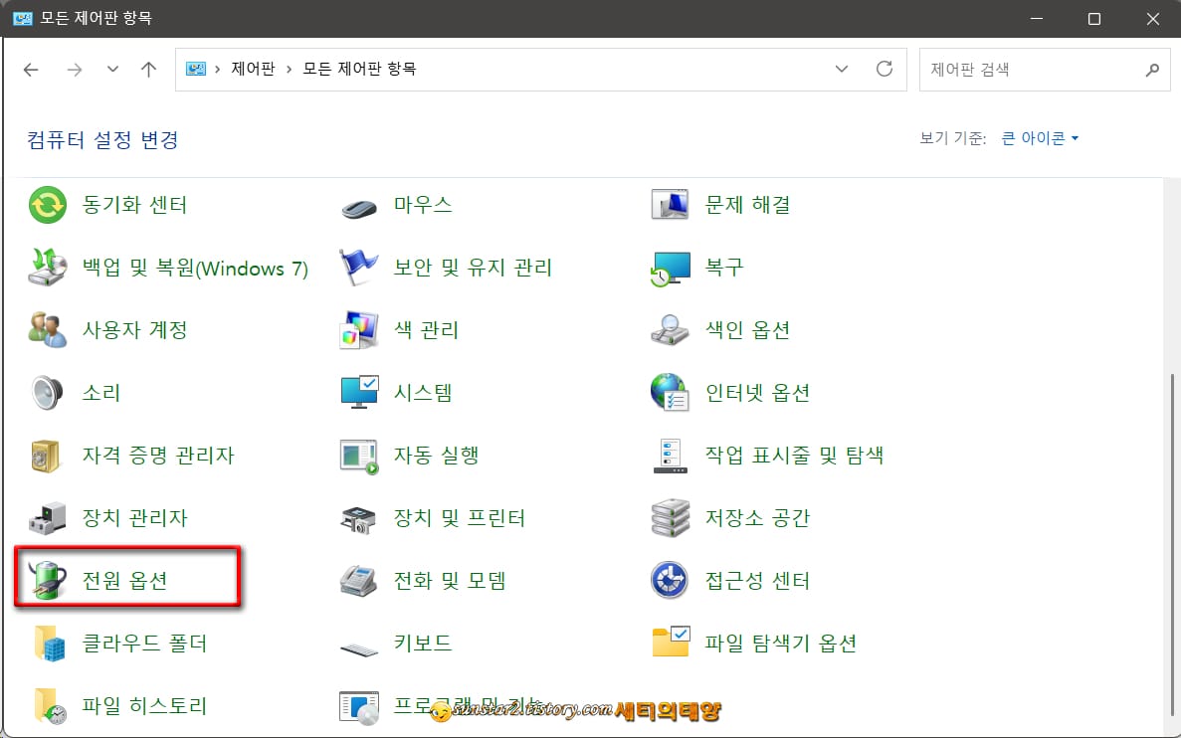The image size is (1181, 738).
Task: Click the search magnifier in 제어판 검색
Action: 1152,69
